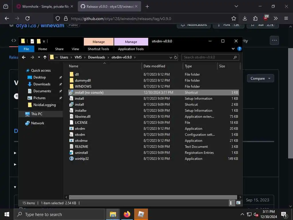Click the Explorer help question mark icon

pos(239,49)
